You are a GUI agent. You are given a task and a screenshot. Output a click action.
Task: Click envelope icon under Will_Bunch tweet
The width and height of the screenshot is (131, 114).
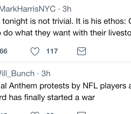[x=82, y=113]
